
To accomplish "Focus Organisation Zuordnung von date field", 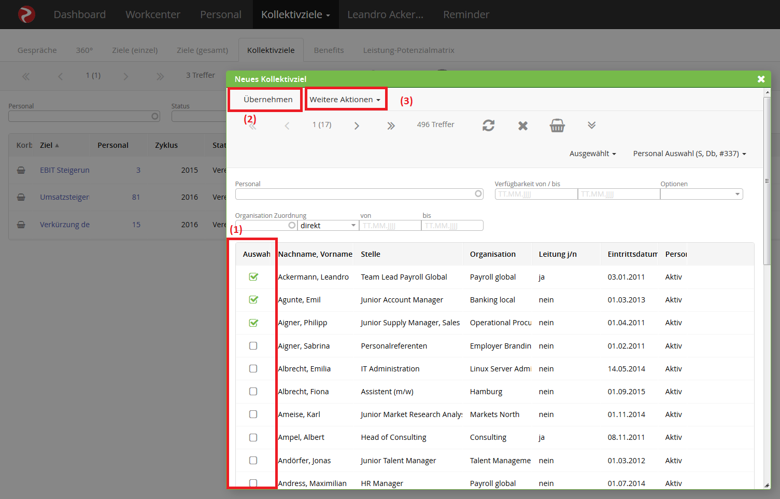I will coord(390,225).
